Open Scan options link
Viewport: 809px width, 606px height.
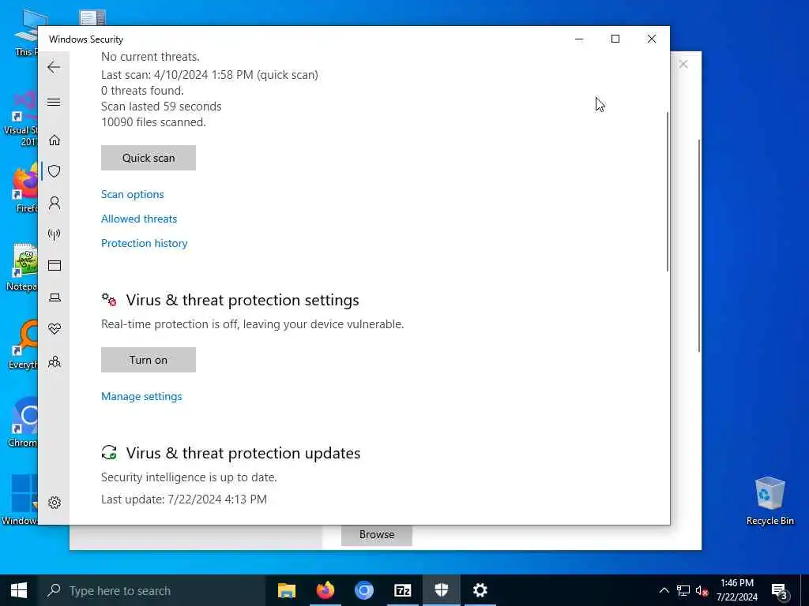[x=132, y=194]
